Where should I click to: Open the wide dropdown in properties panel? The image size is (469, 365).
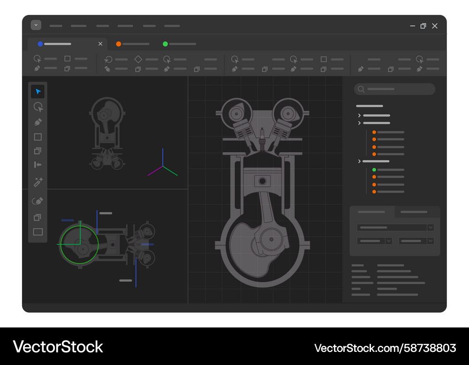click(395, 228)
